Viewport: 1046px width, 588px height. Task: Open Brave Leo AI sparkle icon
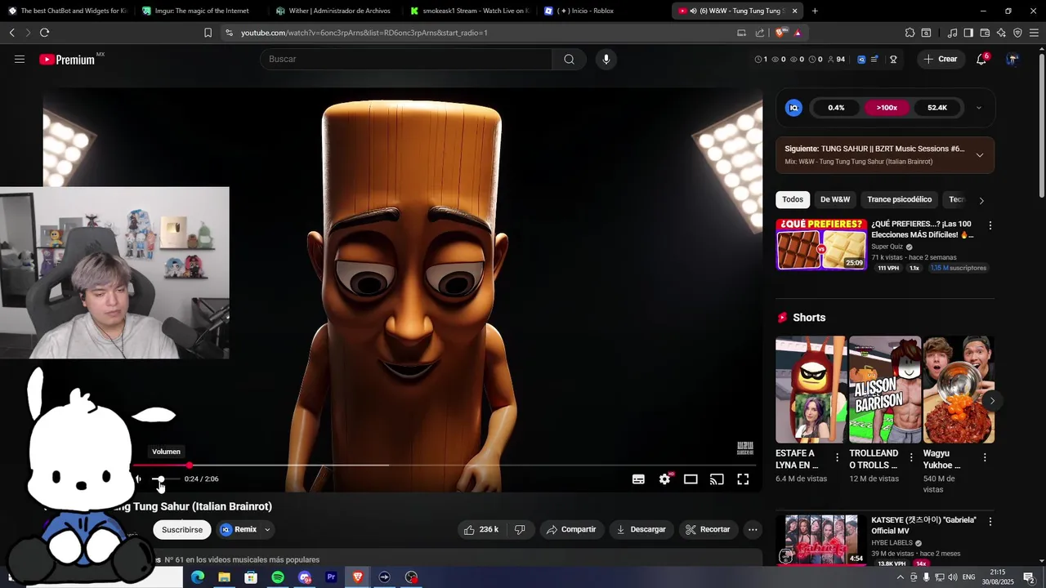[1001, 33]
